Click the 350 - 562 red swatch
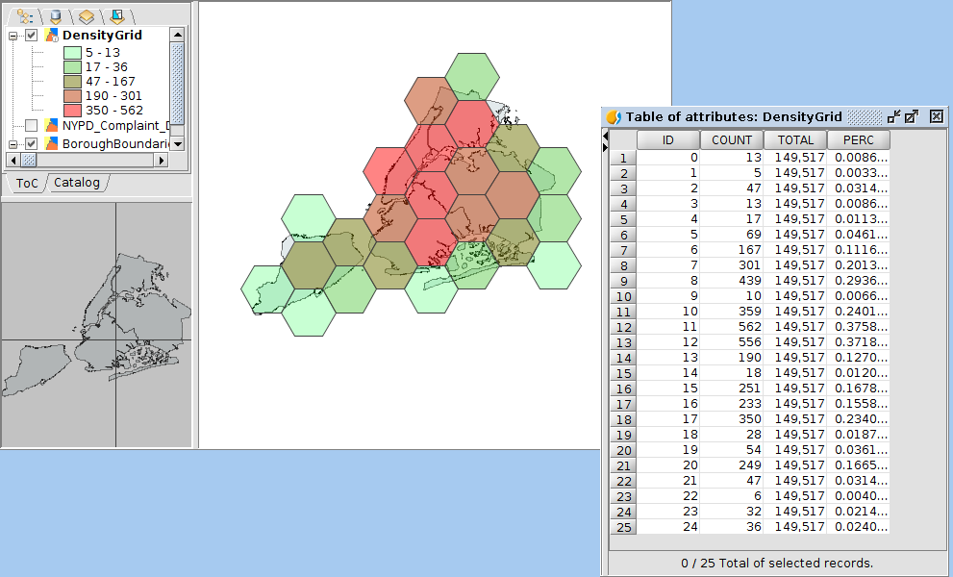This screenshot has height=577, width=953. coord(70,111)
